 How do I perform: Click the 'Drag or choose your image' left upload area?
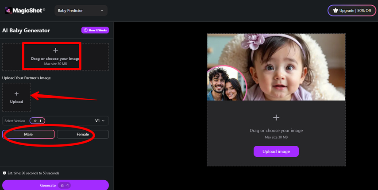[x=55, y=57]
